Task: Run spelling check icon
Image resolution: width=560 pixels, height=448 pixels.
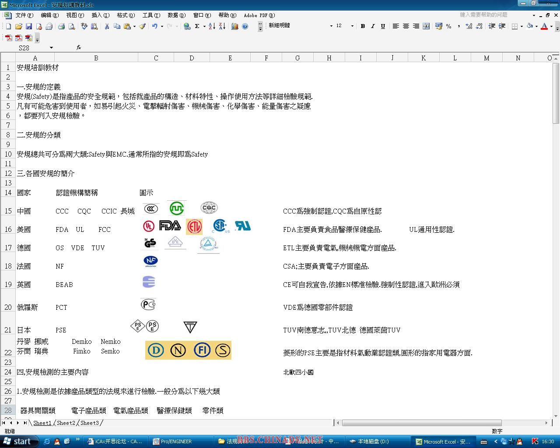Action: coord(84,26)
